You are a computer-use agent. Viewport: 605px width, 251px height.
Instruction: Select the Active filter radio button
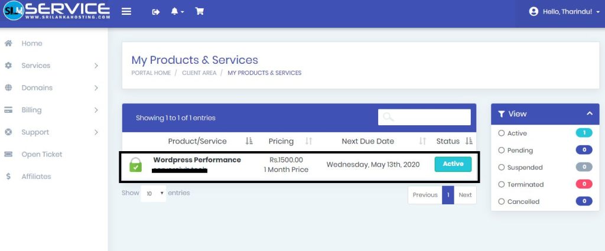pyautogui.click(x=502, y=133)
